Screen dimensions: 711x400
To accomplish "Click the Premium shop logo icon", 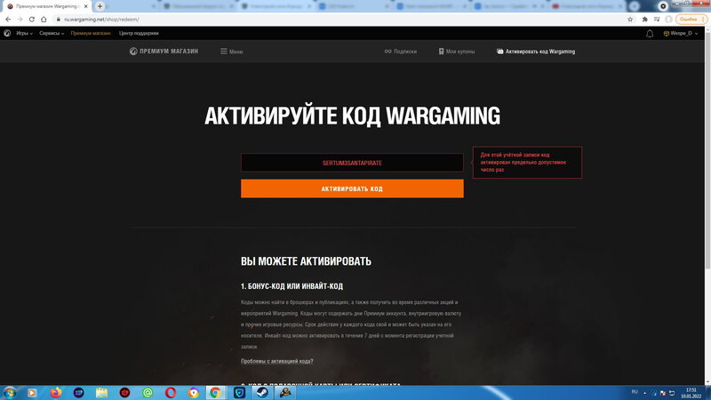I will coord(132,52).
